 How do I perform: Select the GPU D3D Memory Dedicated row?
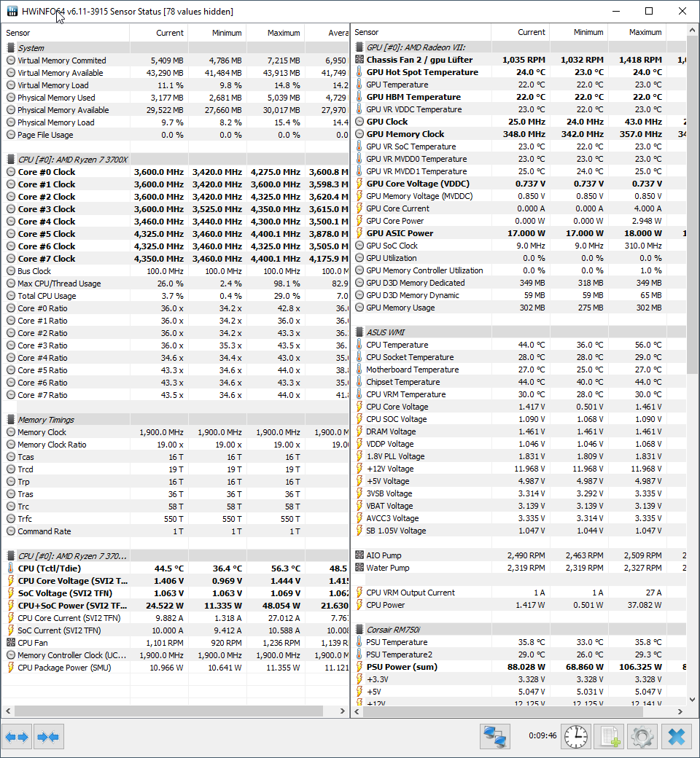click(x=518, y=283)
